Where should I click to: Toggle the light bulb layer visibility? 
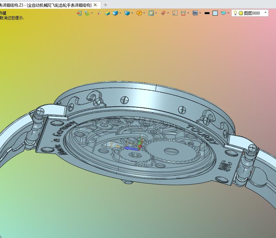[x=236, y=13]
